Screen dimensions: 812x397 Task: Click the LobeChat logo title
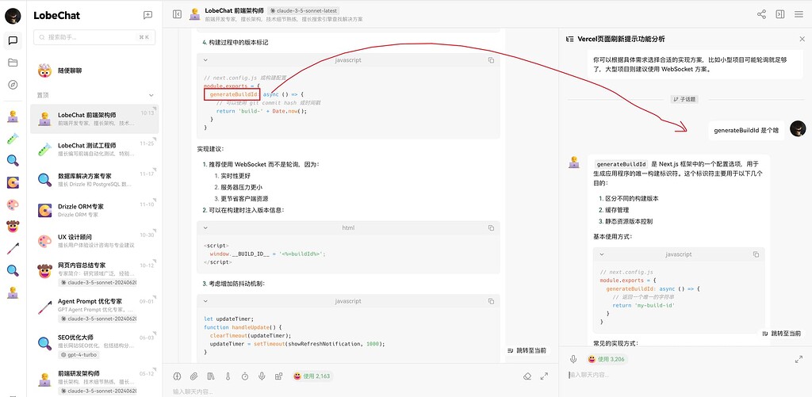pyautogui.click(x=56, y=16)
